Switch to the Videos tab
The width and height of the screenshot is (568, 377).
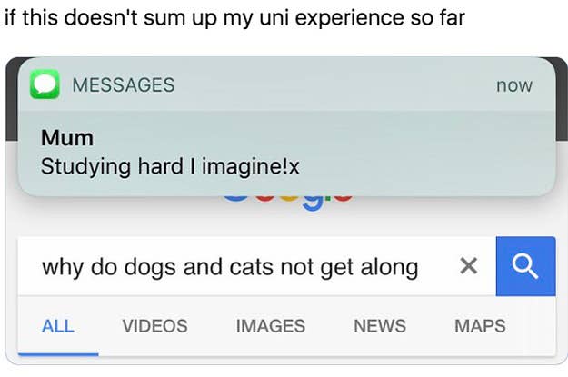pos(154,325)
